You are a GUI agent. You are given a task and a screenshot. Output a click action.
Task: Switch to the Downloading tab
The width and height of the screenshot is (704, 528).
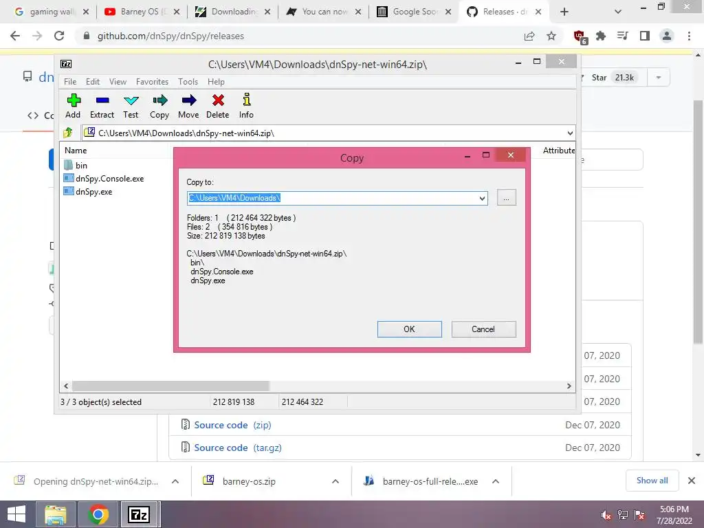(x=232, y=12)
